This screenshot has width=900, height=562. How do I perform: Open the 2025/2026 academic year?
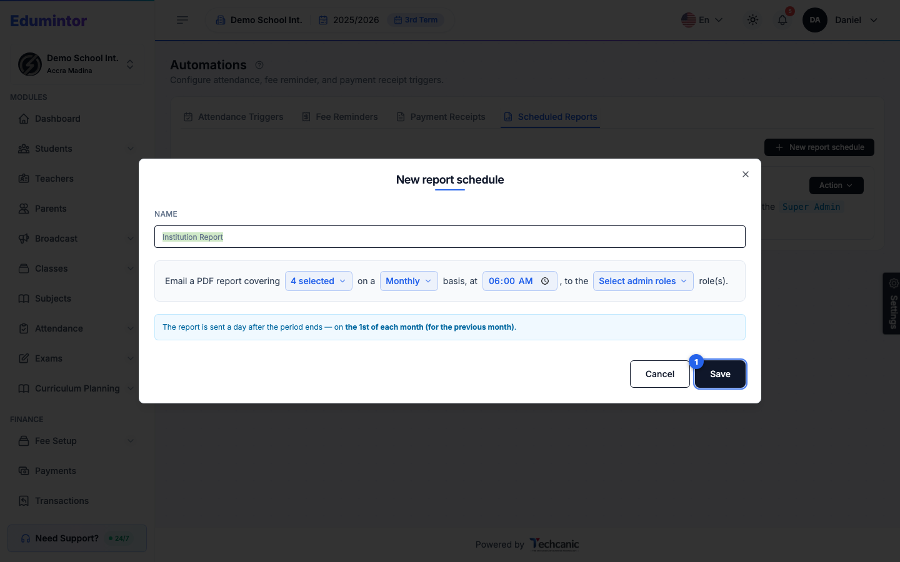coord(349,20)
